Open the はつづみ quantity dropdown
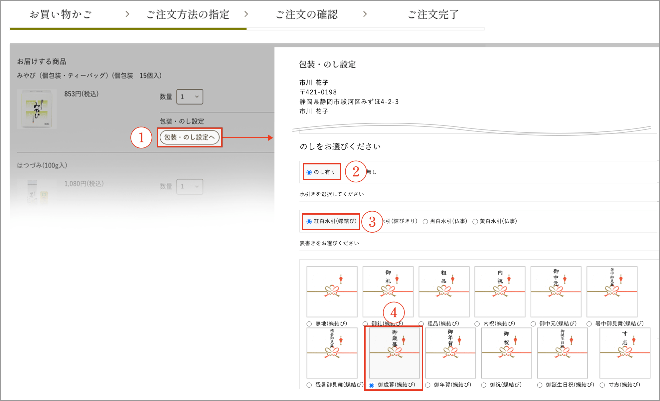Image resolution: width=660 pixels, height=401 pixels. [190, 187]
